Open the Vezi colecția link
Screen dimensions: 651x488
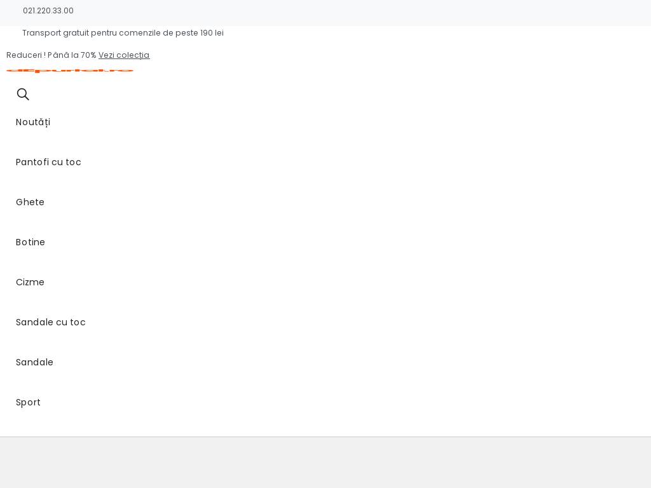pyautogui.click(x=124, y=55)
